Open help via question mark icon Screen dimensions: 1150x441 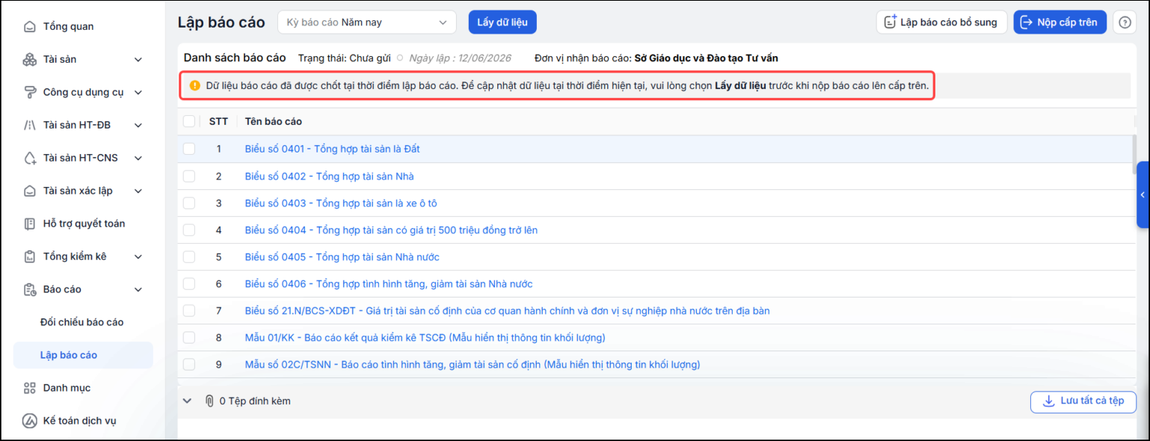pyautogui.click(x=1125, y=22)
